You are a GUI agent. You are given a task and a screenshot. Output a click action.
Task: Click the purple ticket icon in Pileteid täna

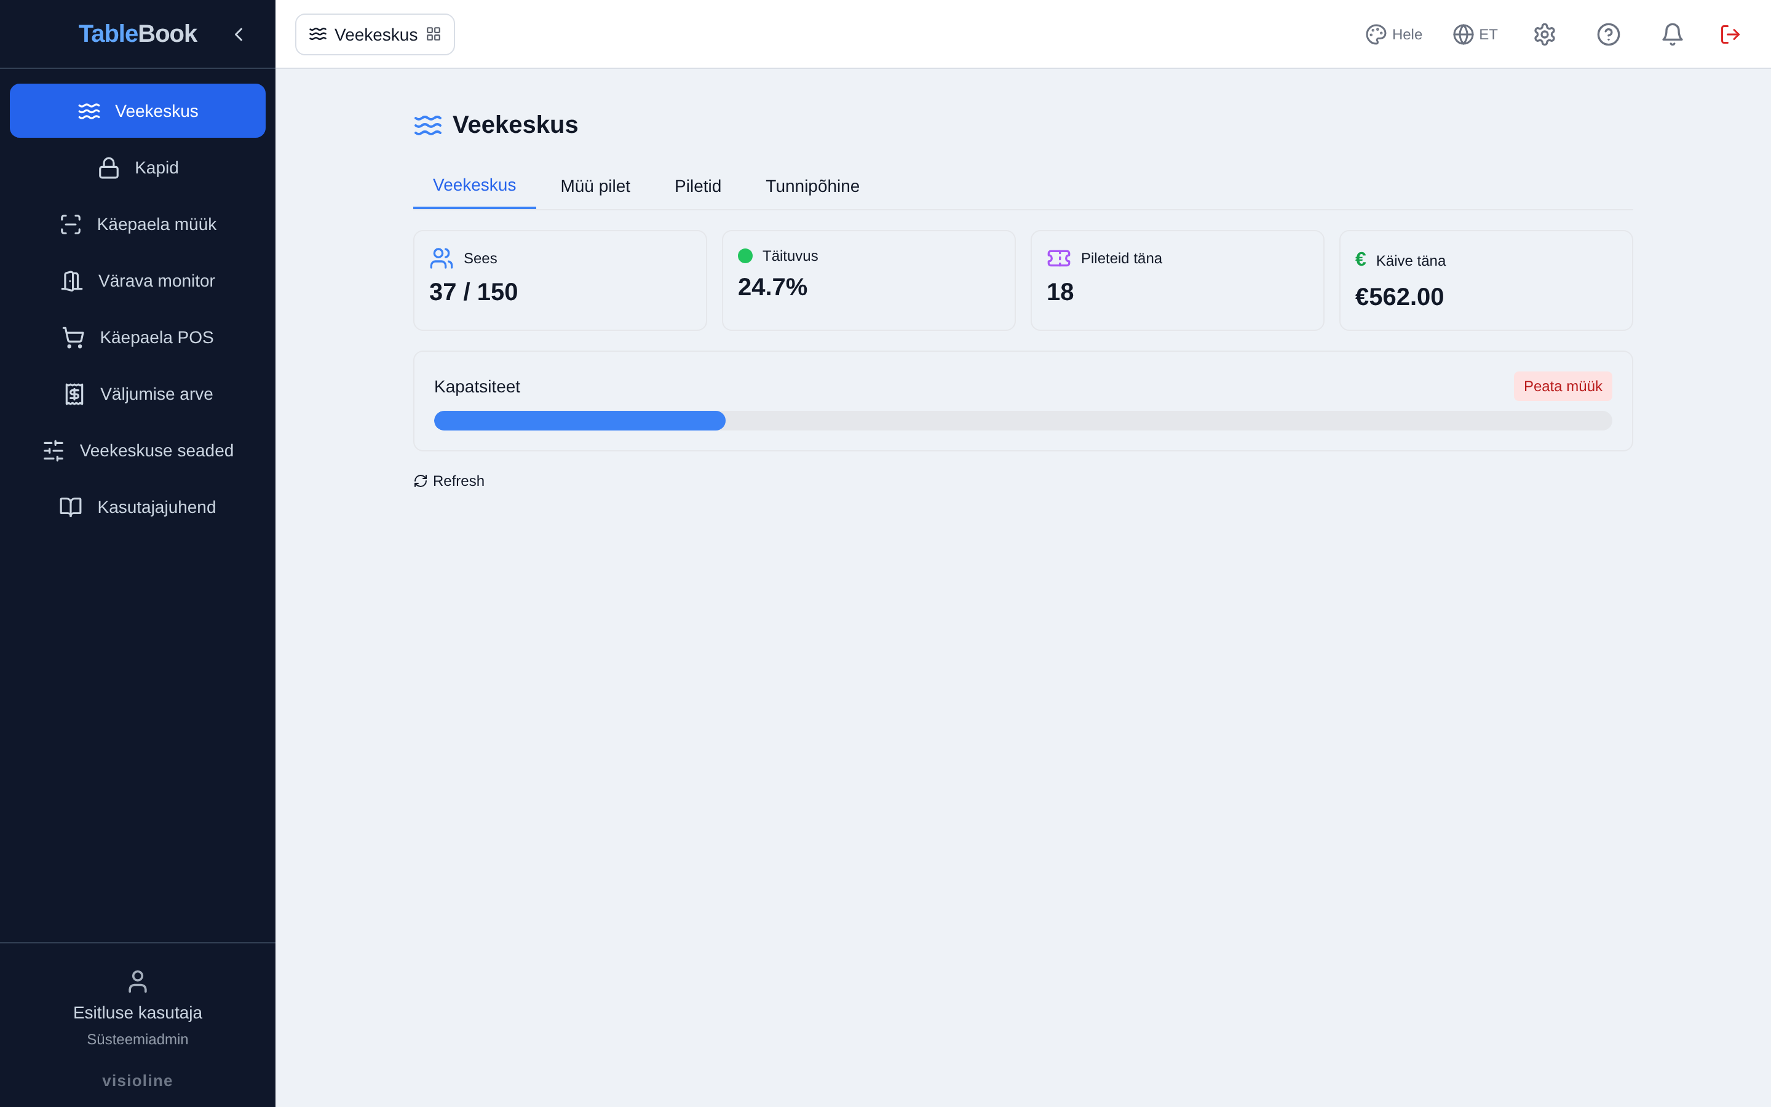[1058, 258]
